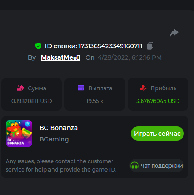Open the BC Bonanza game thumbnail
The height and width of the screenshot is (195, 194).
[19, 134]
